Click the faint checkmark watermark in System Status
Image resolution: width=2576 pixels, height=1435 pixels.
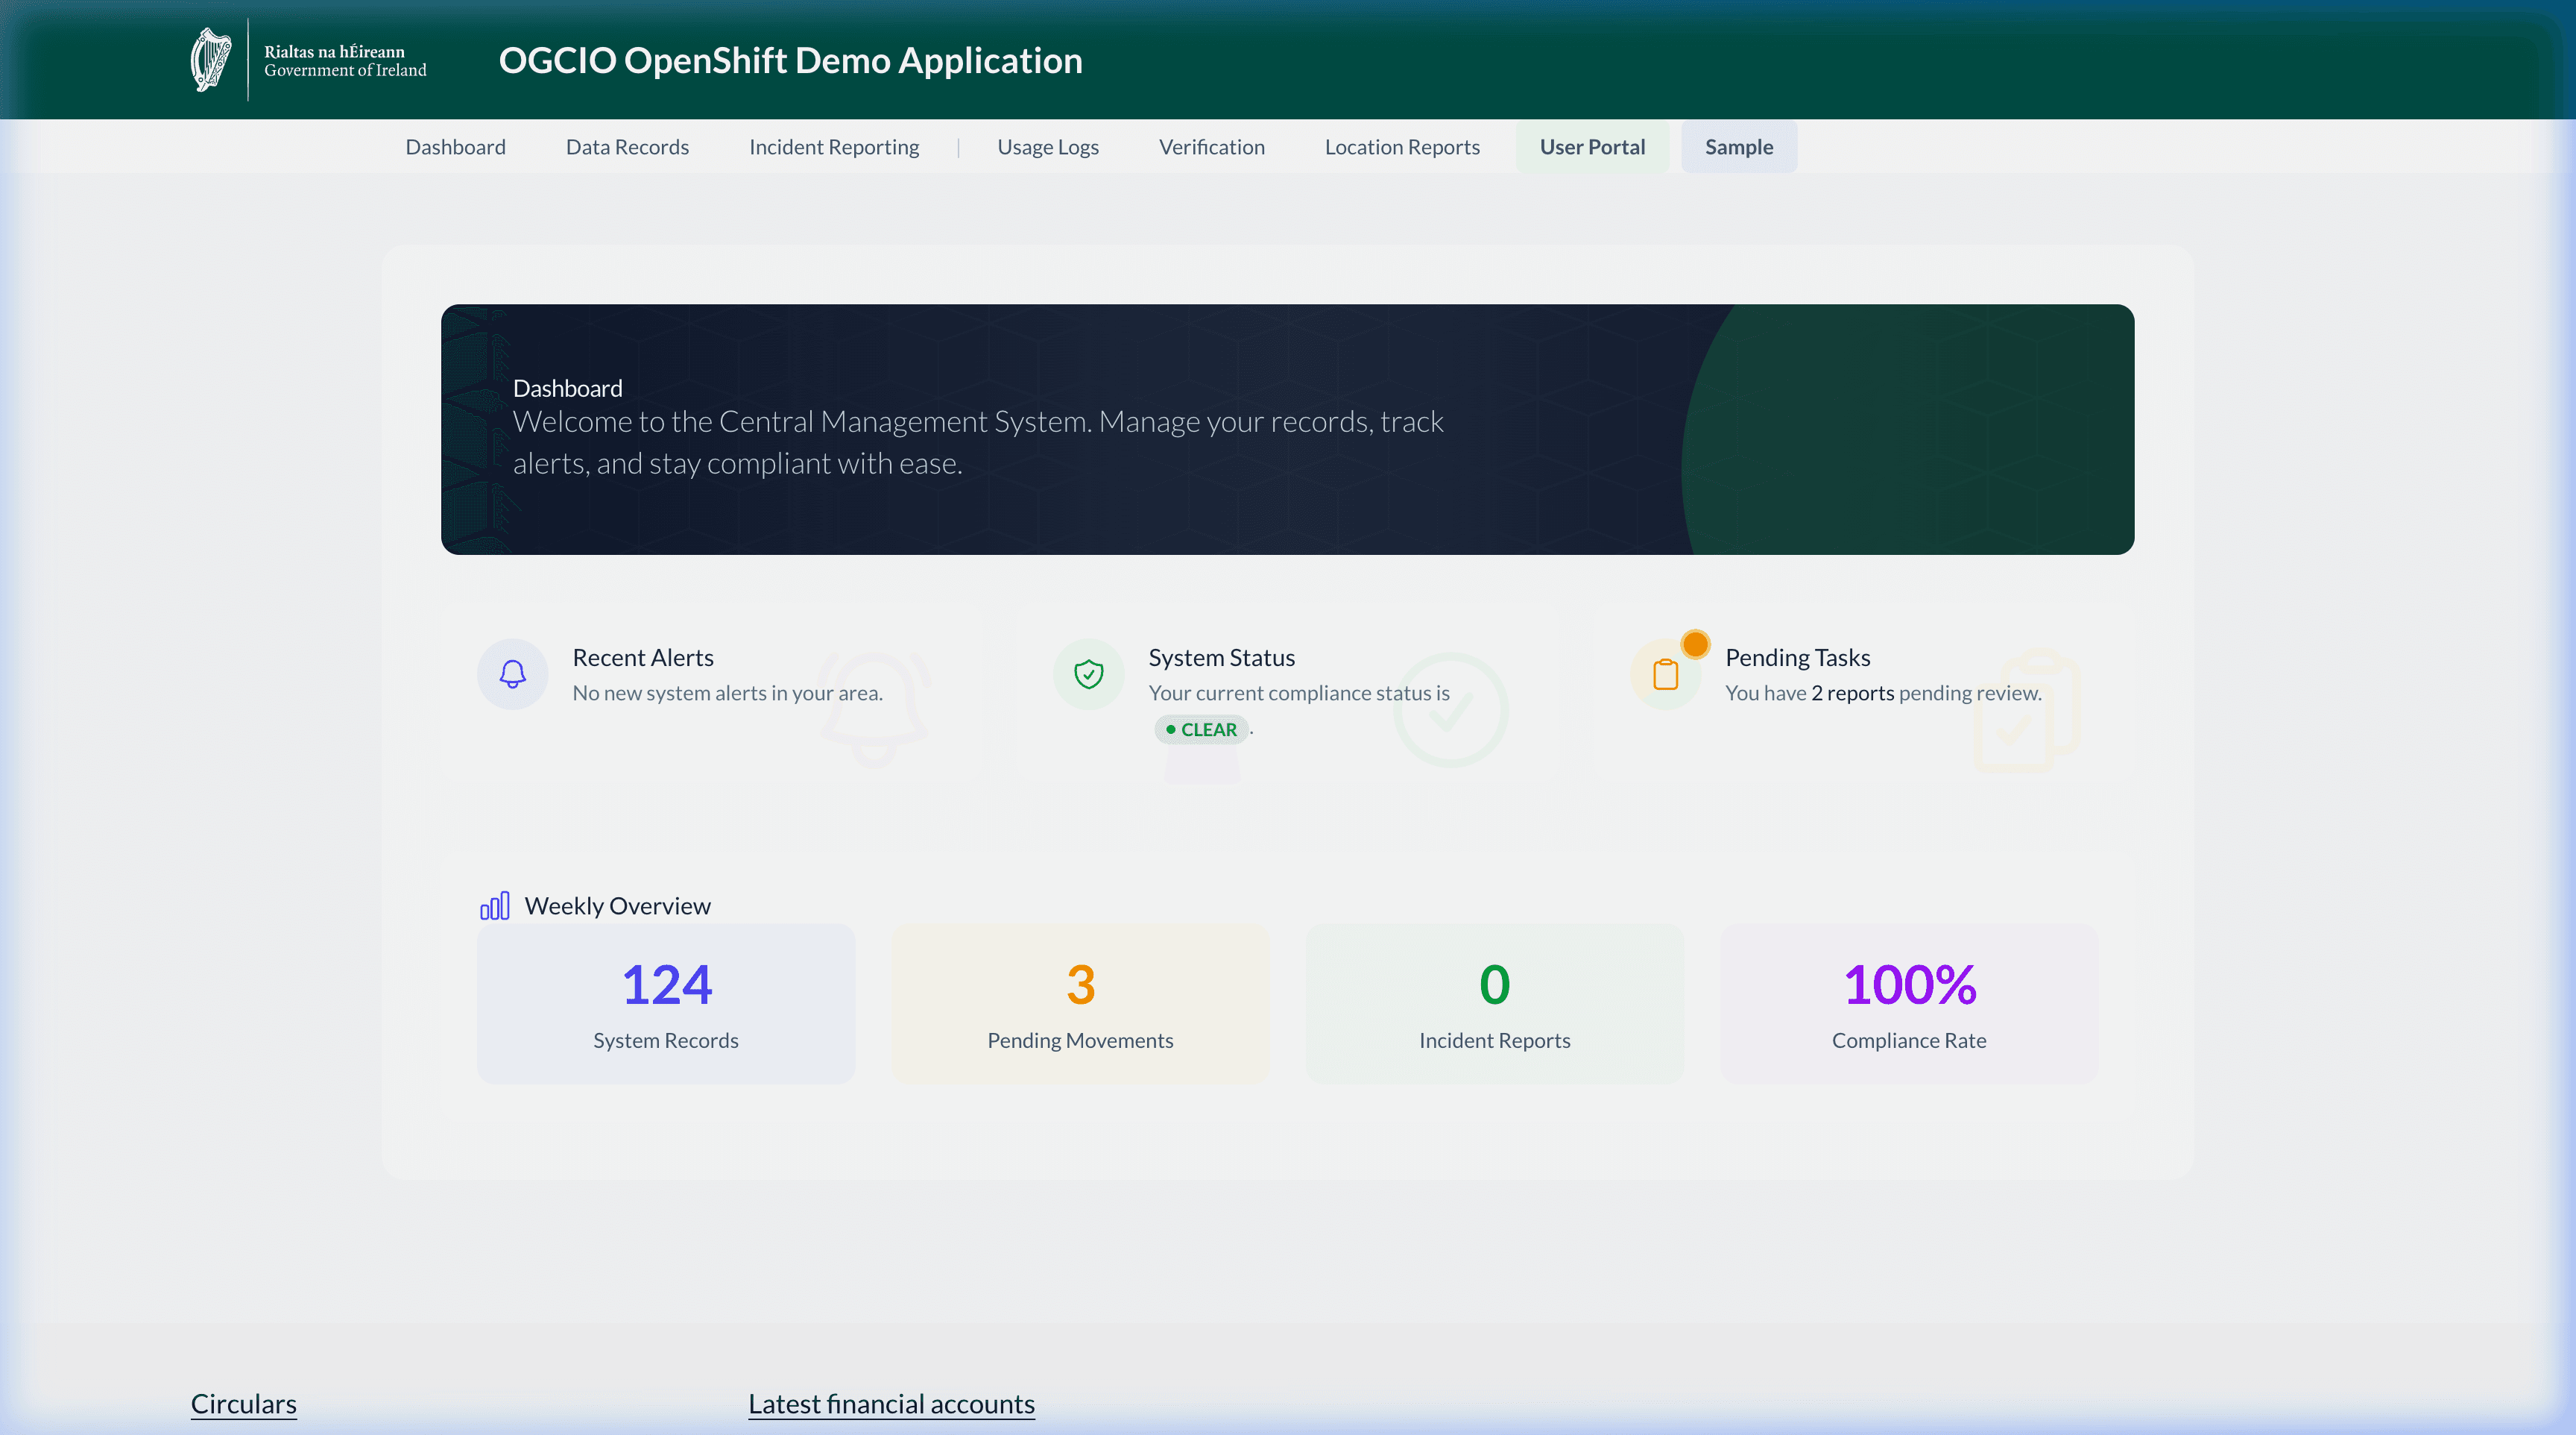(1450, 709)
